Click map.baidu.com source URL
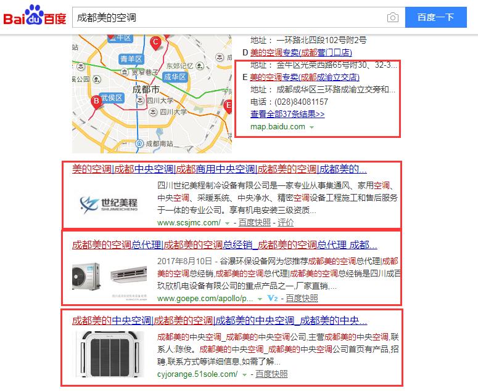This screenshot has height=391, width=478. coord(278,127)
